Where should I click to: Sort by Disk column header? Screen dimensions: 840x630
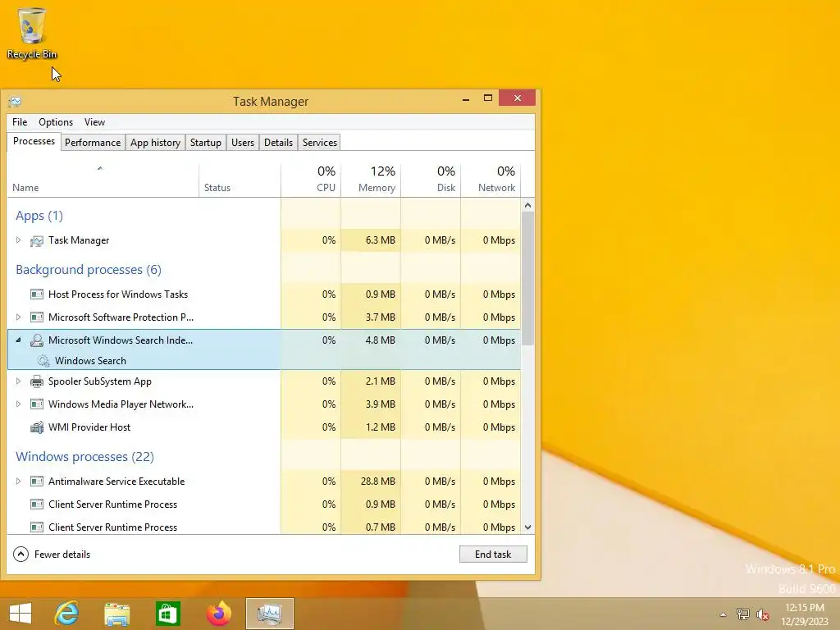[431, 180]
